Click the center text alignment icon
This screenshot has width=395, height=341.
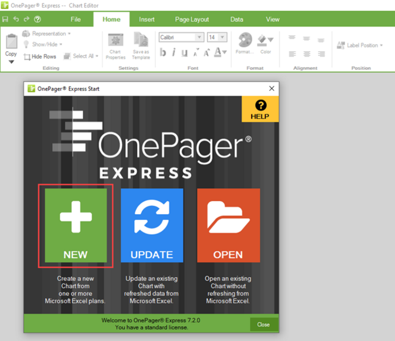[x=307, y=54]
